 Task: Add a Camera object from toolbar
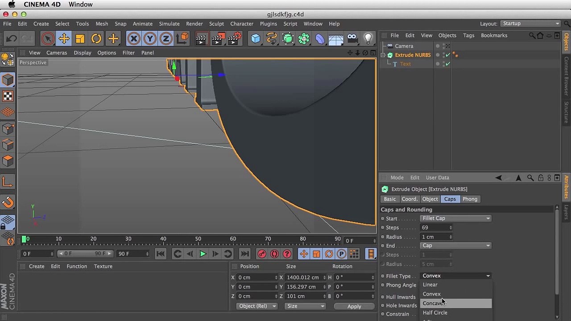pyautogui.click(x=352, y=39)
